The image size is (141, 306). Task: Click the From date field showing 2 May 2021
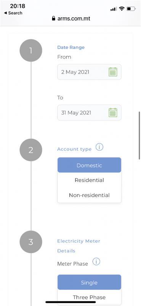[89, 72]
